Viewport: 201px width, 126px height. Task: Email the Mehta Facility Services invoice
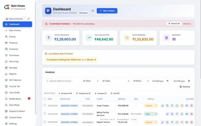187,114
